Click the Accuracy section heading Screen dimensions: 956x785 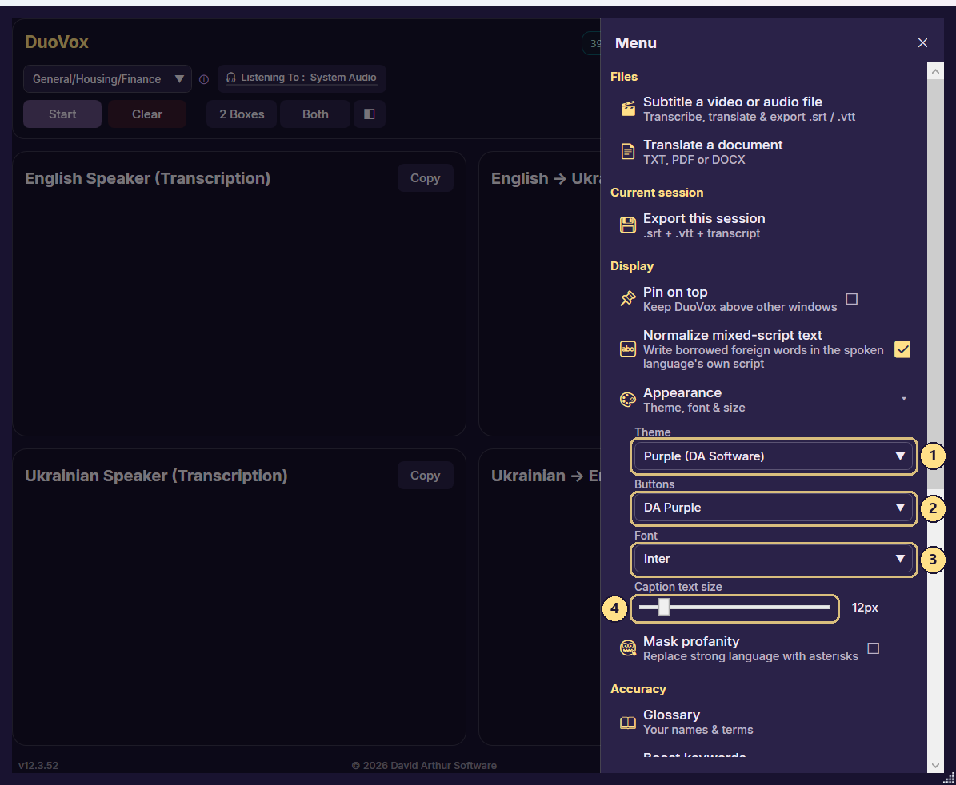[x=638, y=689]
